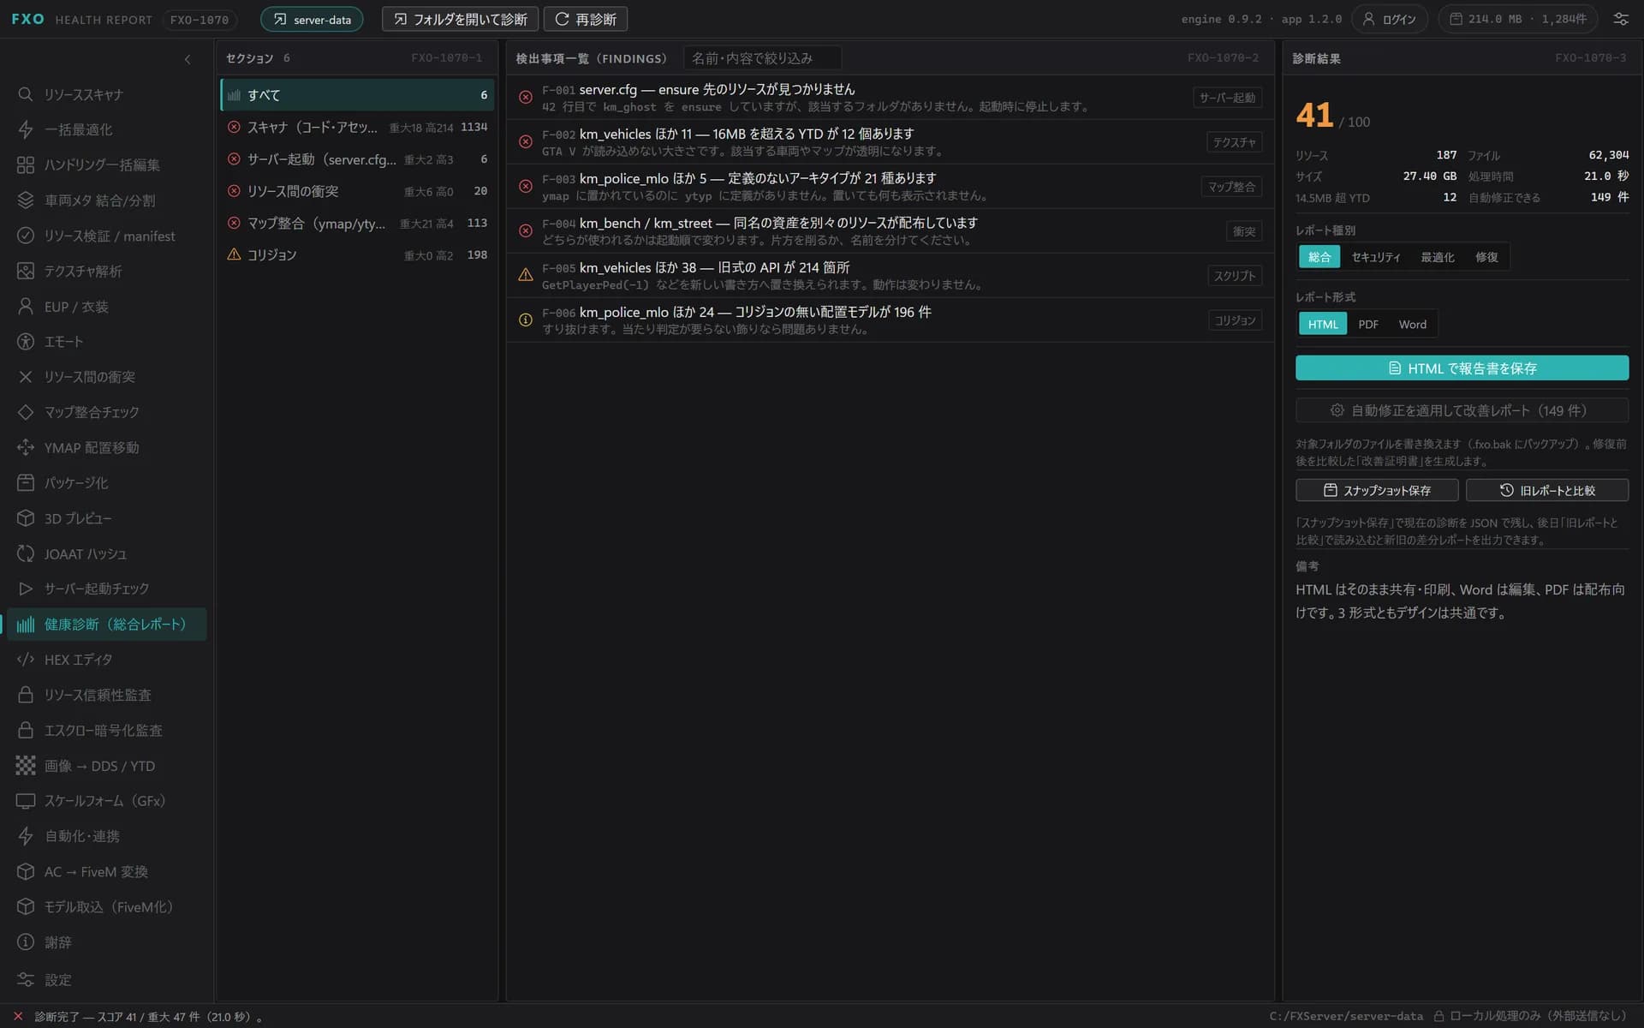The width and height of the screenshot is (1644, 1028).
Task: Open マップ整合チェック diamond icon
Action: [x=26, y=412]
